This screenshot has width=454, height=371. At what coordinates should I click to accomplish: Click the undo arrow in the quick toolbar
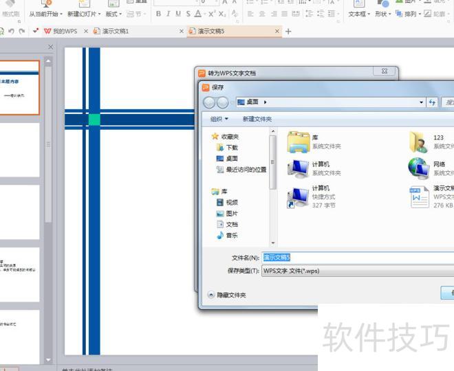(x=11, y=31)
